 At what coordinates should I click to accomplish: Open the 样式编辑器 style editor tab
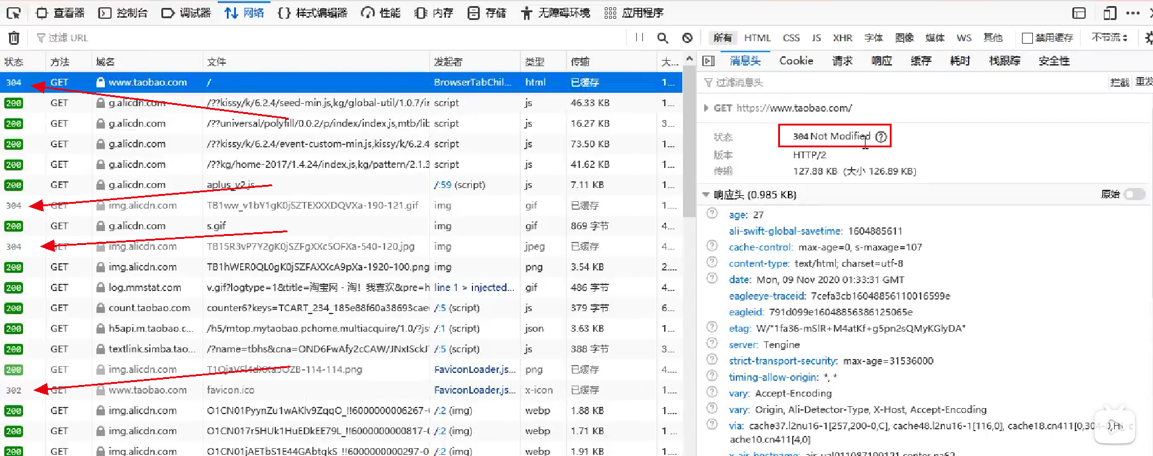click(x=312, y=13)
